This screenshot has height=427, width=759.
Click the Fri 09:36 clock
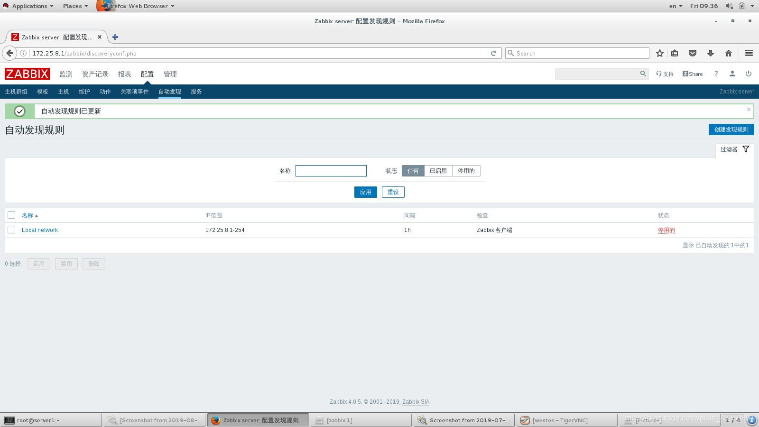tap(704, 6)
